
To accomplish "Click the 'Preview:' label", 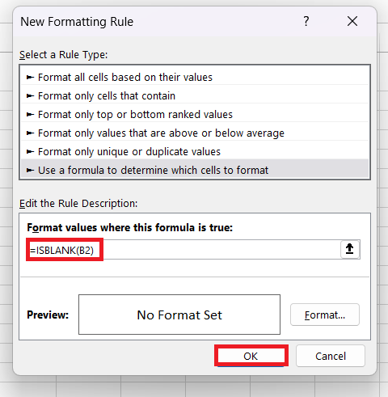I will 48,315.
